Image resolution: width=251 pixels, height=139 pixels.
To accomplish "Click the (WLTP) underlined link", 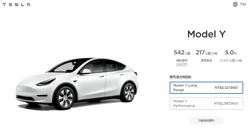I will 182,64.
